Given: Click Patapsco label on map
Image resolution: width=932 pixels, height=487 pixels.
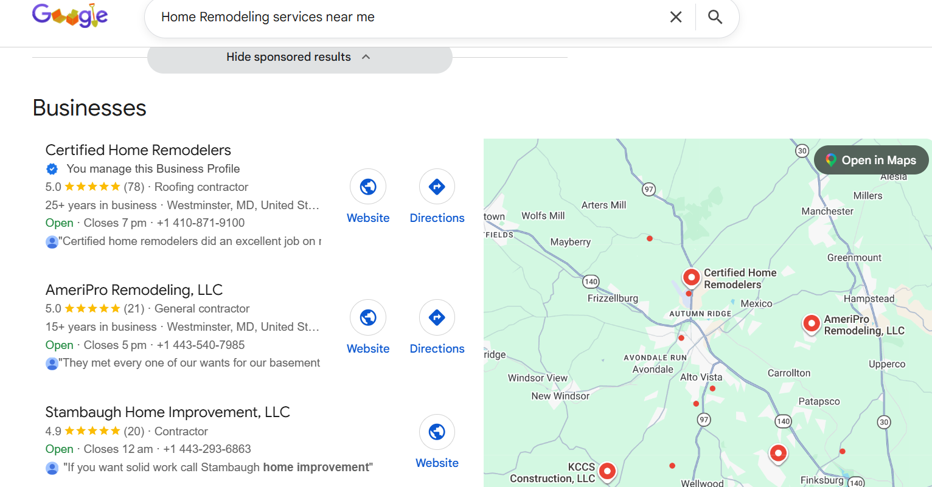Looking at the screenshot, I should (819, 401).
